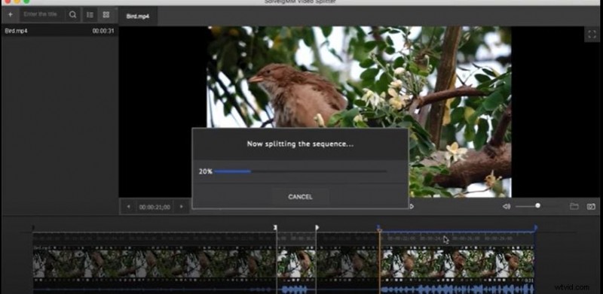Adjust the volume slider knob
The width and height of the screenshot is (603, 294).
[x=537, y=206]
